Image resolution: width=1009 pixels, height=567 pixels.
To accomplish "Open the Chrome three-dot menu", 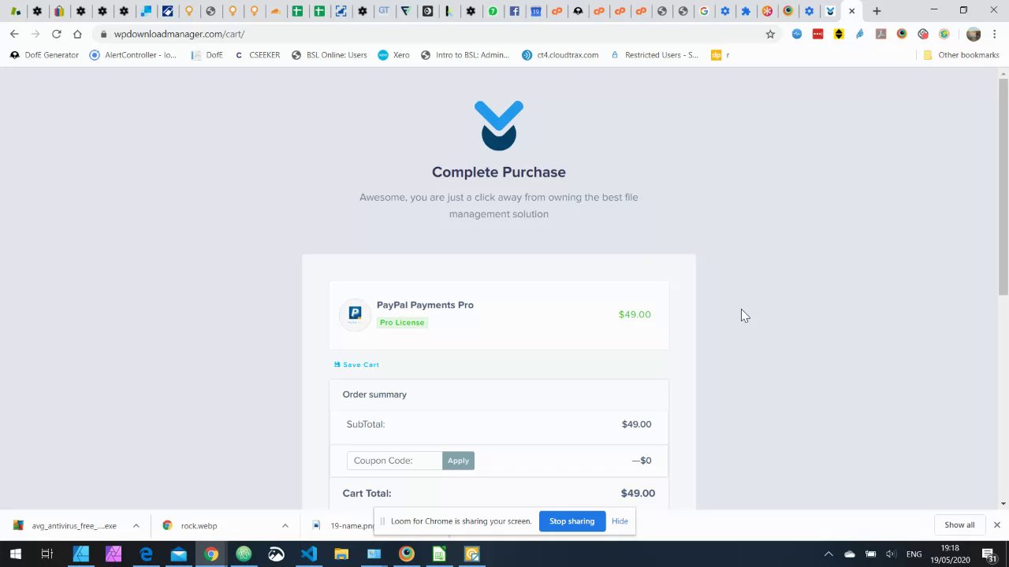I will tap(994, 34).
